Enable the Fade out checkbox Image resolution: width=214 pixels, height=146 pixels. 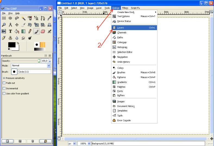pos(4,83)
